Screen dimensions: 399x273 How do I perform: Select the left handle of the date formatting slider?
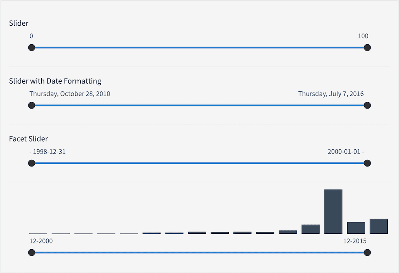point(32,105)
